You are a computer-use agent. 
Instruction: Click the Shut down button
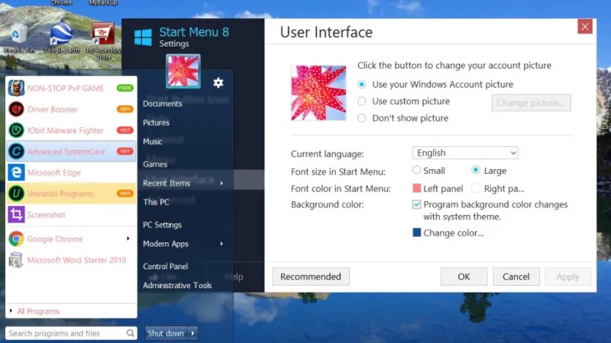click(166, 333)
